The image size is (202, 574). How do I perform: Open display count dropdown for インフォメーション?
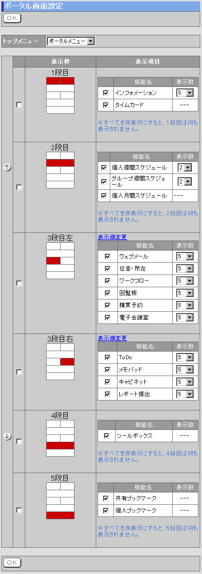click(185, 93)
